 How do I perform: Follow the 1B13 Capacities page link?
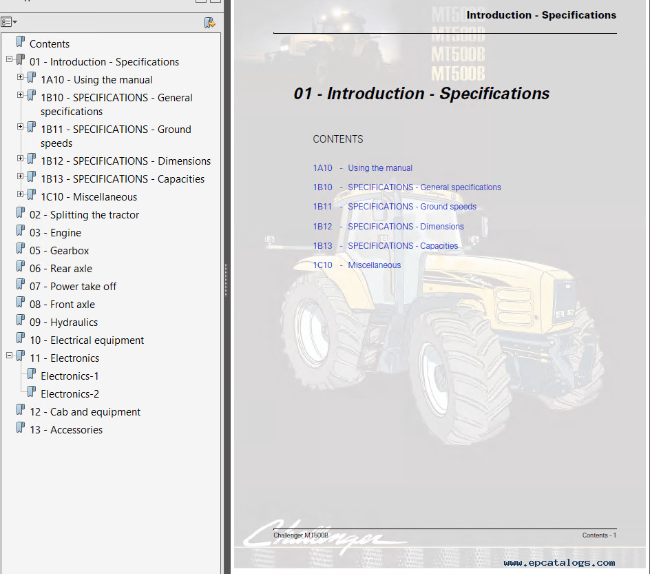click(x=386, y=246)
